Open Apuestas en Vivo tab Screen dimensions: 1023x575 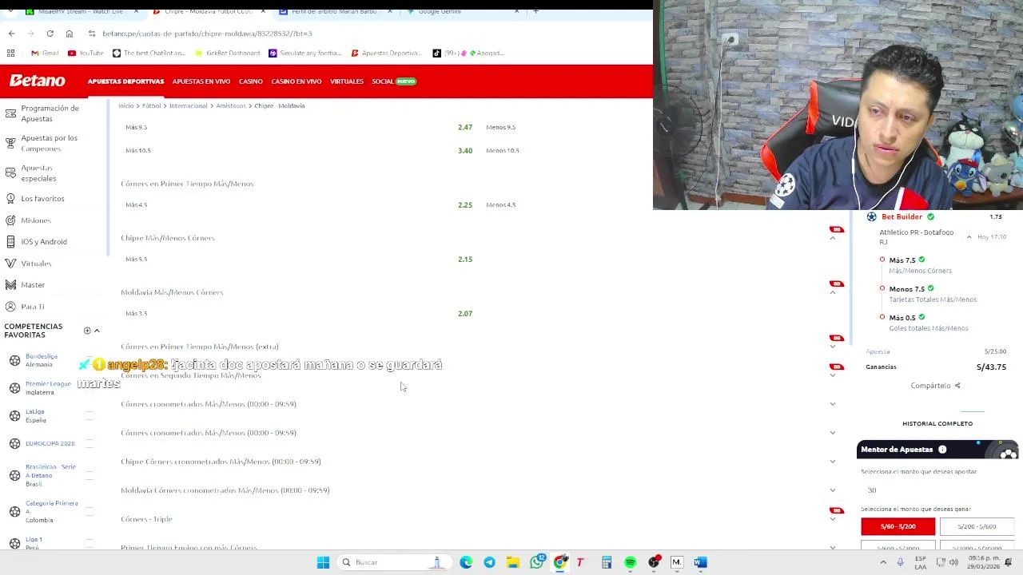(201, 81)
